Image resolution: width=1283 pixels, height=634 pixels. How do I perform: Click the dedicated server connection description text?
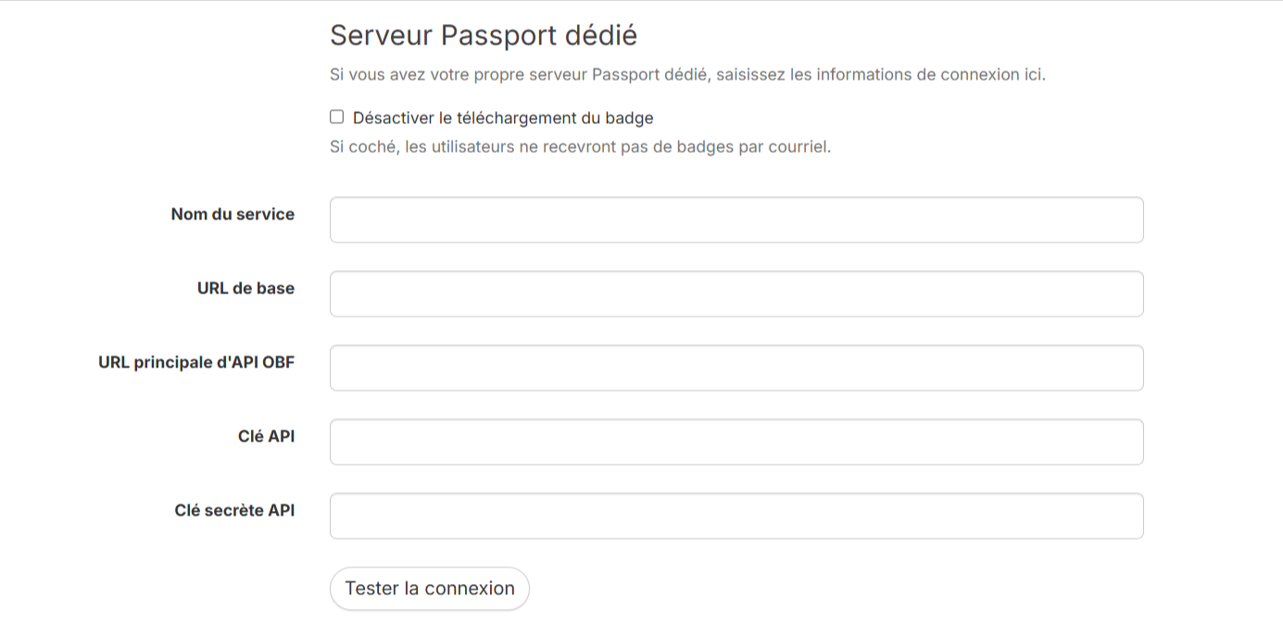tap(687, 75)
